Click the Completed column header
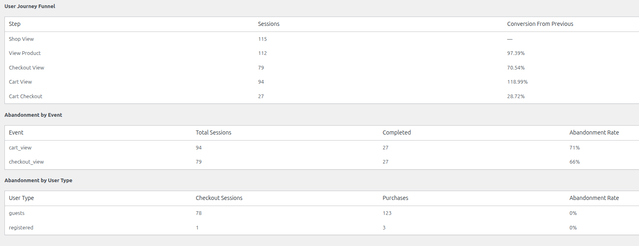639x246 pixels. 397,132
